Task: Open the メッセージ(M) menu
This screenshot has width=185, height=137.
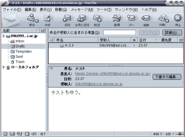Action: pyautogui.click(x=82, y=9)
